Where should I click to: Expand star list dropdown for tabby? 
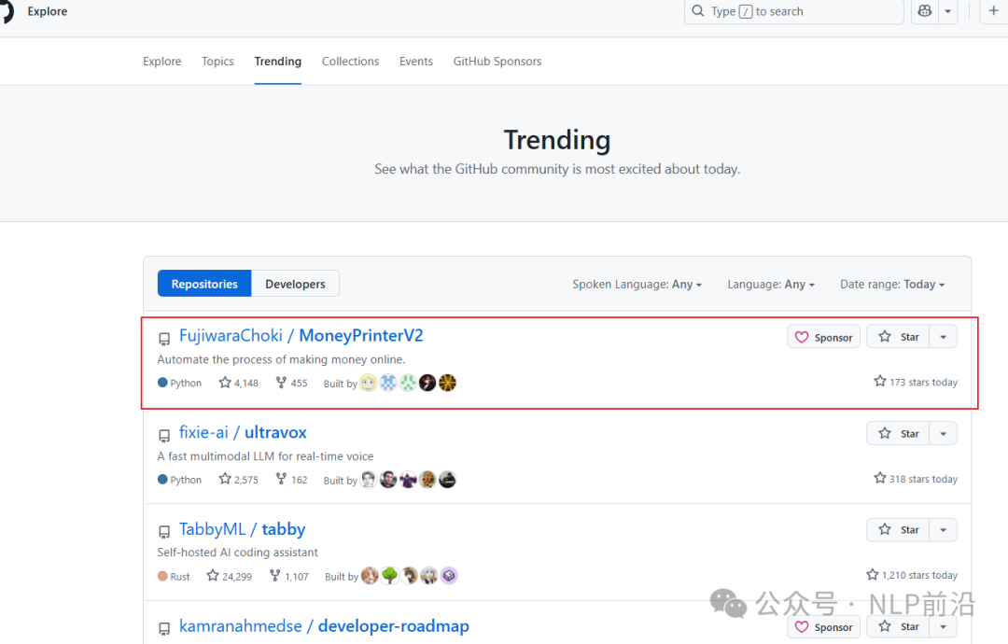click(943, 529)
